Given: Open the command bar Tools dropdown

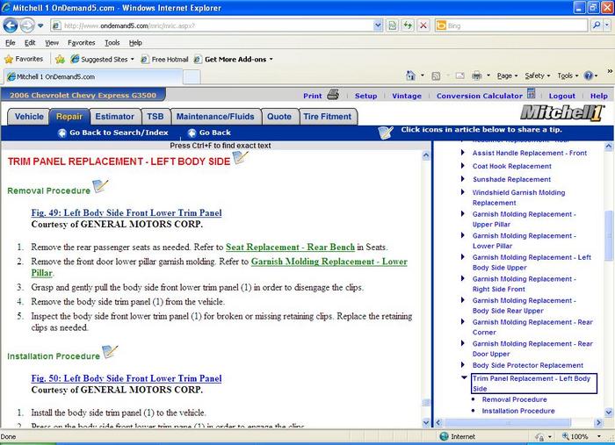Looking at the screenshot, I should 568,76.
